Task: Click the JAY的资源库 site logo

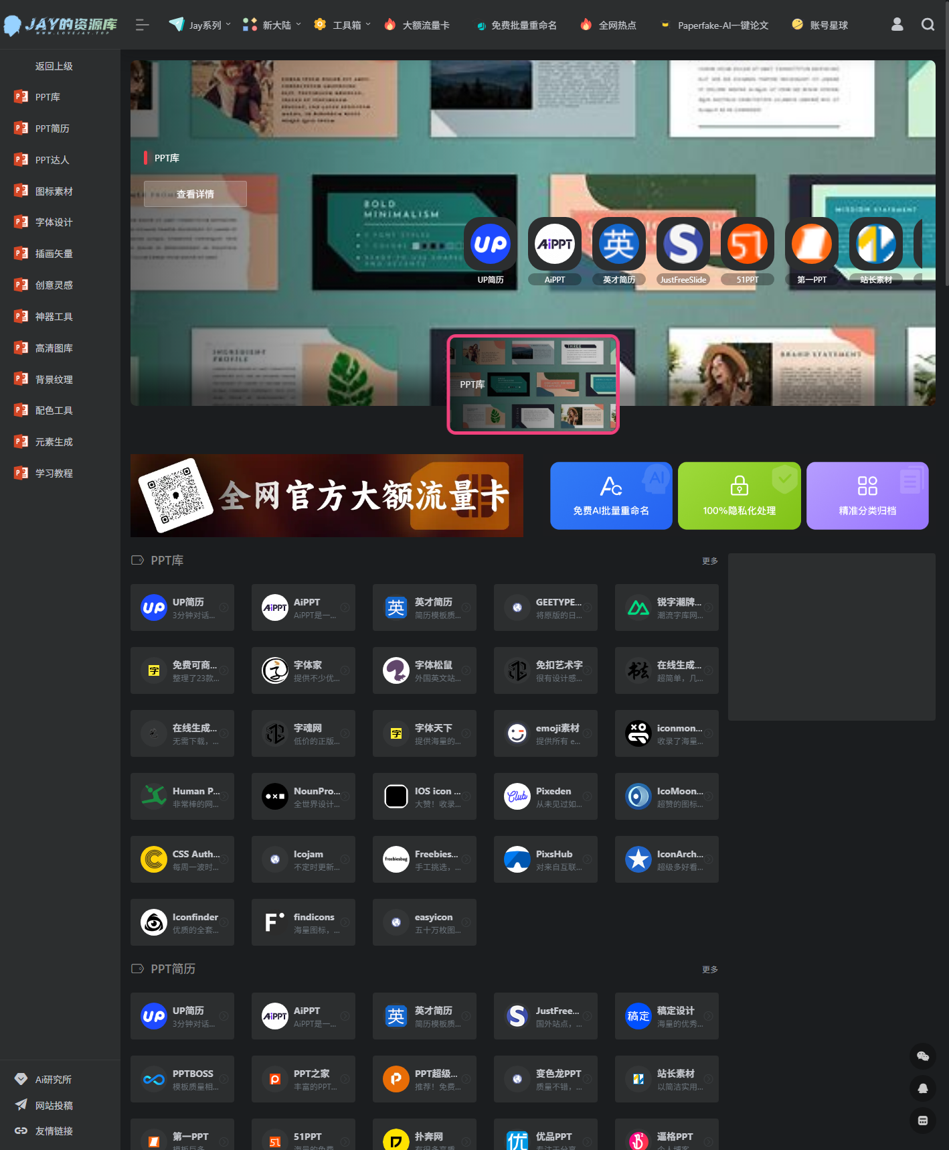Action: tap(60, 25)
